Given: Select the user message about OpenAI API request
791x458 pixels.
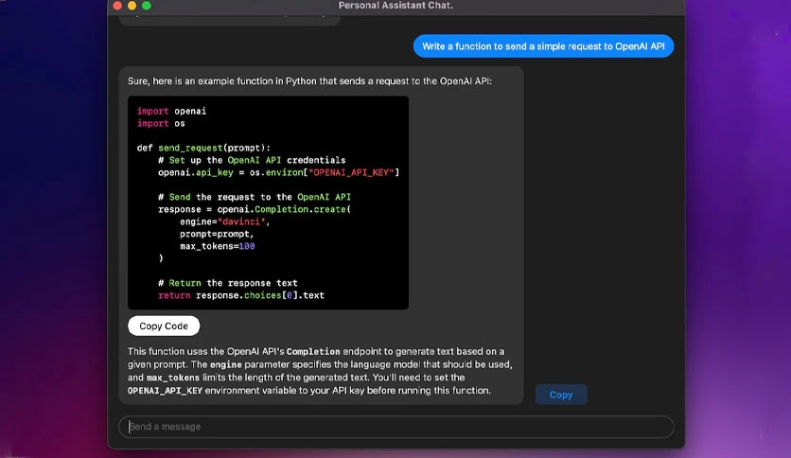Looking at the screenshot, I should point(543,46).
